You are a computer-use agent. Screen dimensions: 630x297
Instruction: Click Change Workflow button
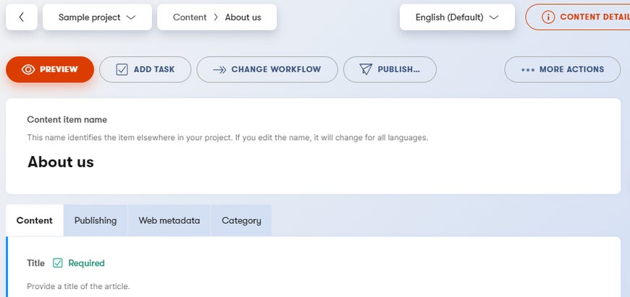[x=267, y=69]
